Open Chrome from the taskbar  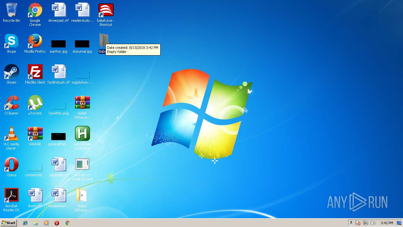[x=67, y=223]
